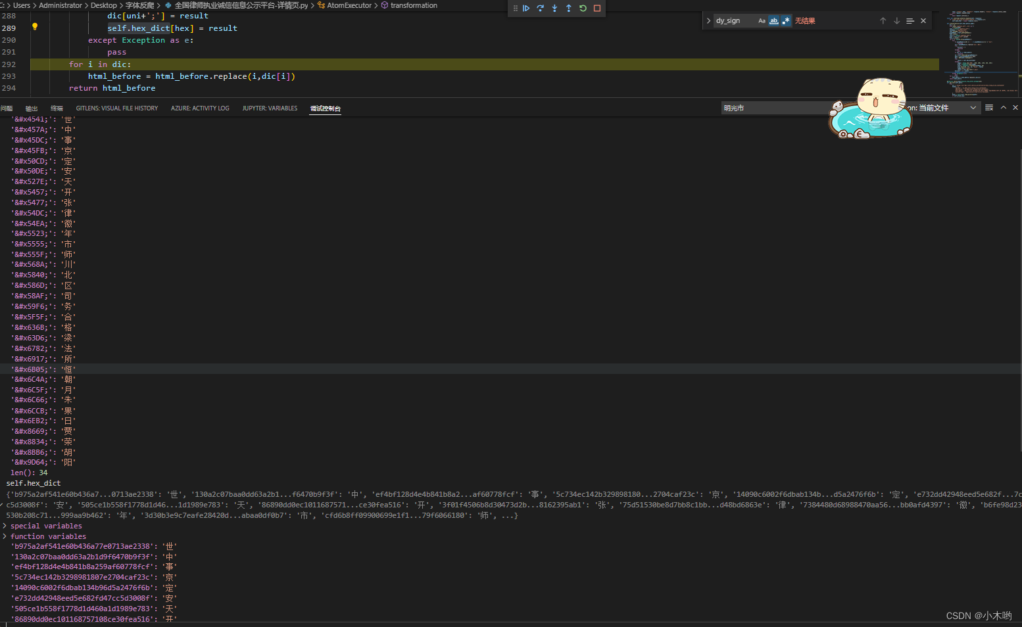Clear the debug console output

(989, 108)
